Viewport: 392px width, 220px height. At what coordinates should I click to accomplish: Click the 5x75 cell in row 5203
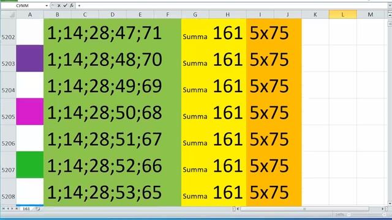269,59
